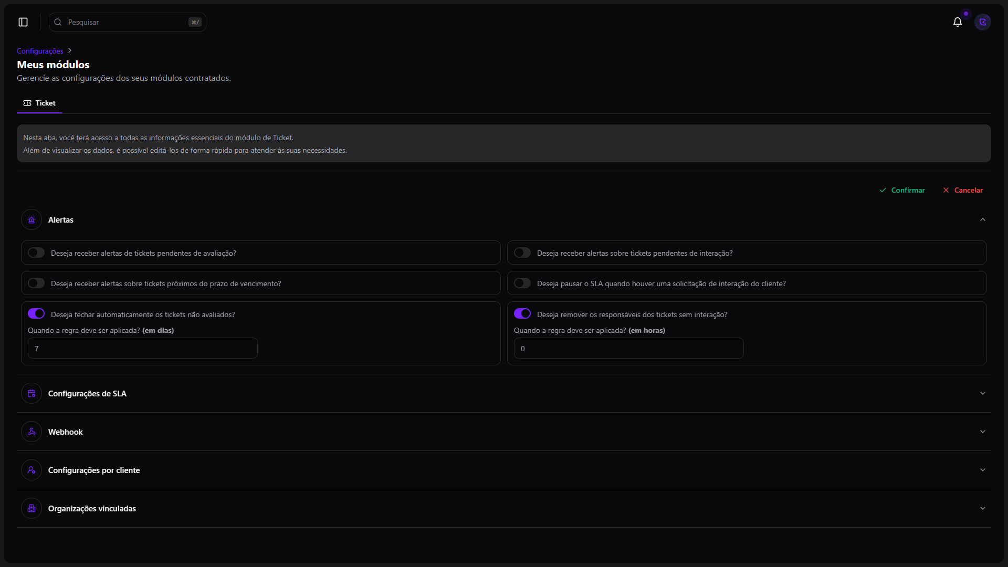The width and height of the screenshot is (1008, 567).
Task: Disable auto-close of unrated tickets
Action: 36,314
